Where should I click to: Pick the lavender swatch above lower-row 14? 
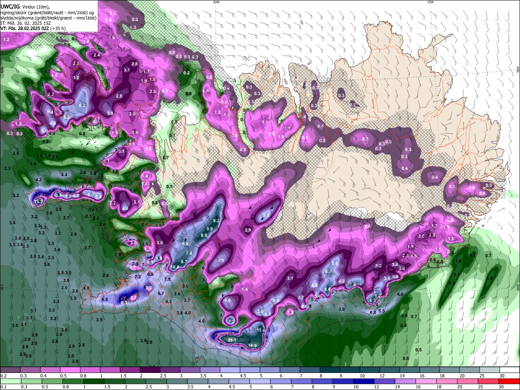405,381
